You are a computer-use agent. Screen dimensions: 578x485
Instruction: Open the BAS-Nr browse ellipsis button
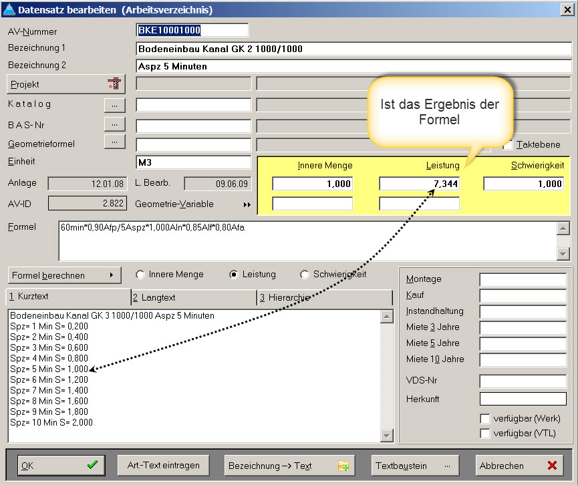(114, 124)
